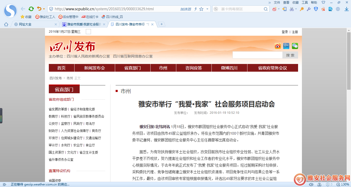Open 雅安社工人 bookmark
This screenshot has height=187, width=351.
pyautogui.click(x=45, y=17)
